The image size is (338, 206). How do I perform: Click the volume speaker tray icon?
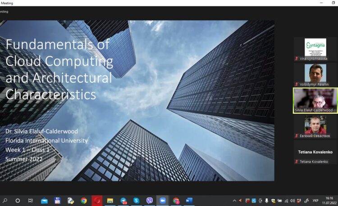pyautogui.click(x=292, y=201)
